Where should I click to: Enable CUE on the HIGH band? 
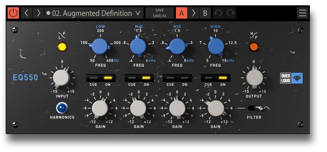208,78
